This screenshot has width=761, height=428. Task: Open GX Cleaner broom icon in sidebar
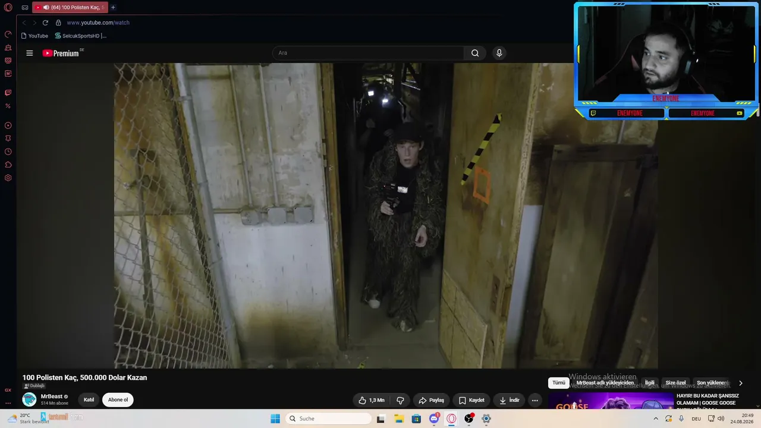tap(8, 48)
